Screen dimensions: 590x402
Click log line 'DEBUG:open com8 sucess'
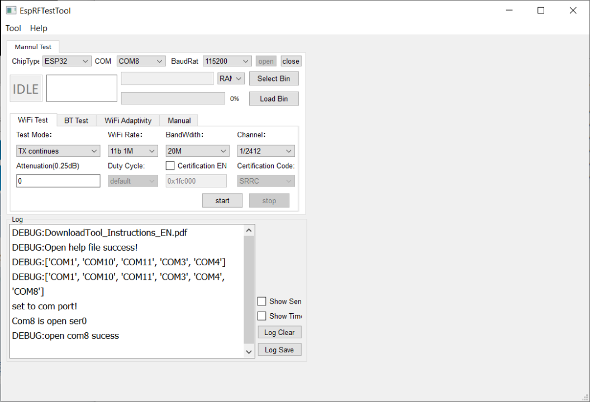coord(65,336)
